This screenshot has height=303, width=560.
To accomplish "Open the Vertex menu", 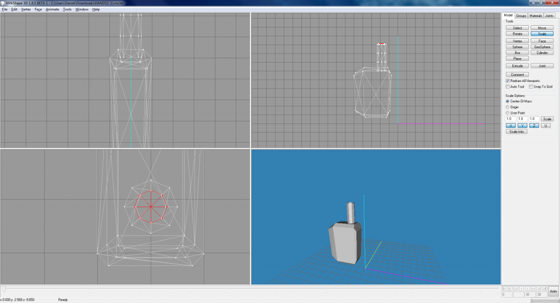I will [26, 9].
